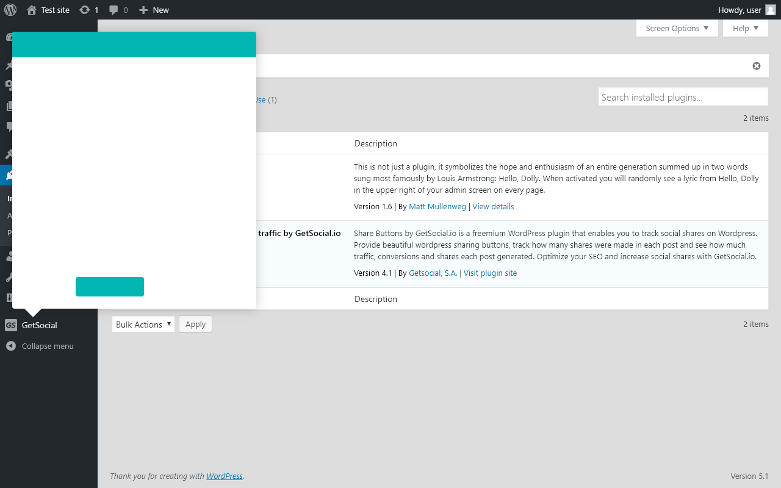Viewport: 781px width, 488px height.
Task: Open View details for Hello Dolly
Action: [493, 206]
